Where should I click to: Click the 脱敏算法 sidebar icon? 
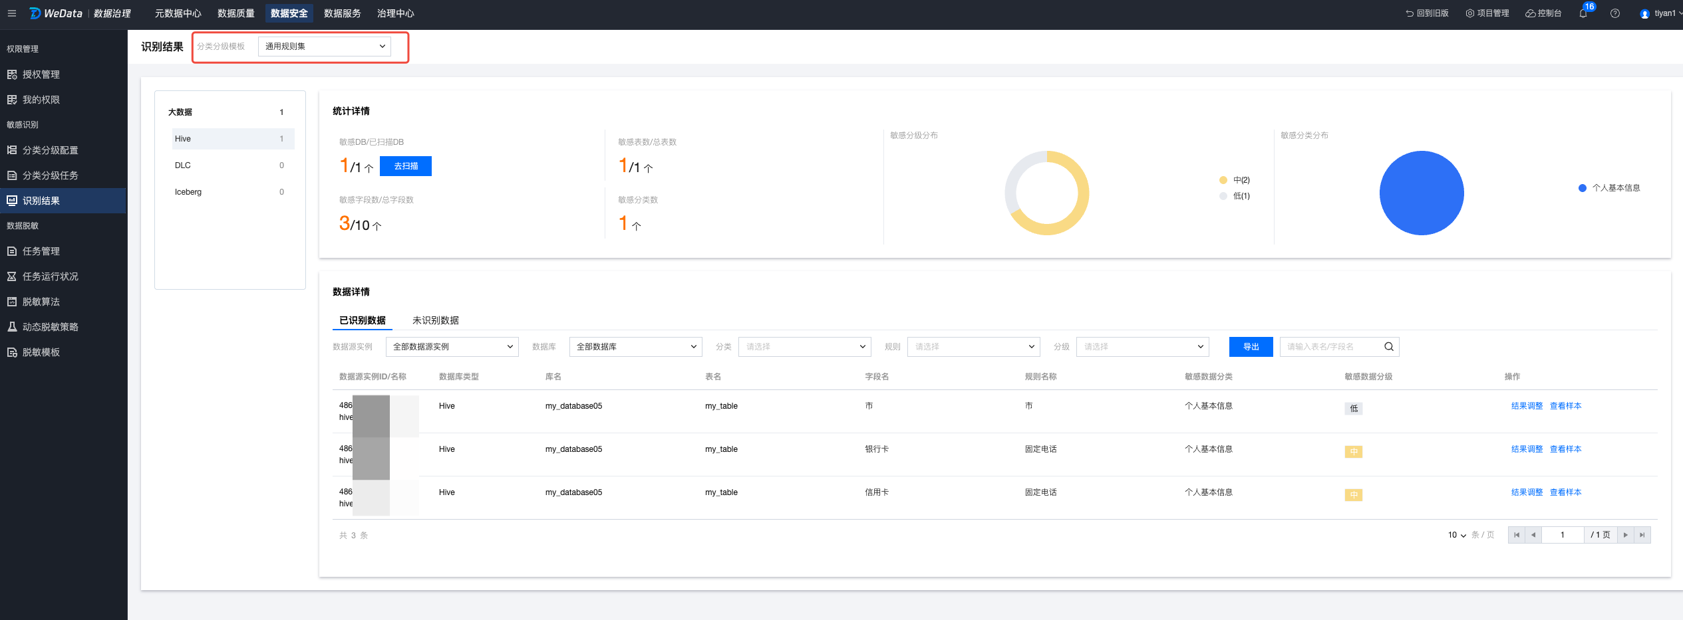12,302
